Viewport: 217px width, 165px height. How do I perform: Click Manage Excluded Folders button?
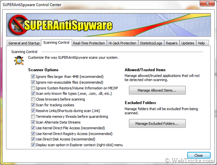[x=157, y=123]
